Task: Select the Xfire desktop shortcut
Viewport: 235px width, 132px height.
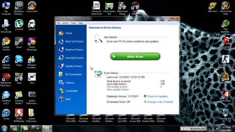Action: tap(32, 78)
